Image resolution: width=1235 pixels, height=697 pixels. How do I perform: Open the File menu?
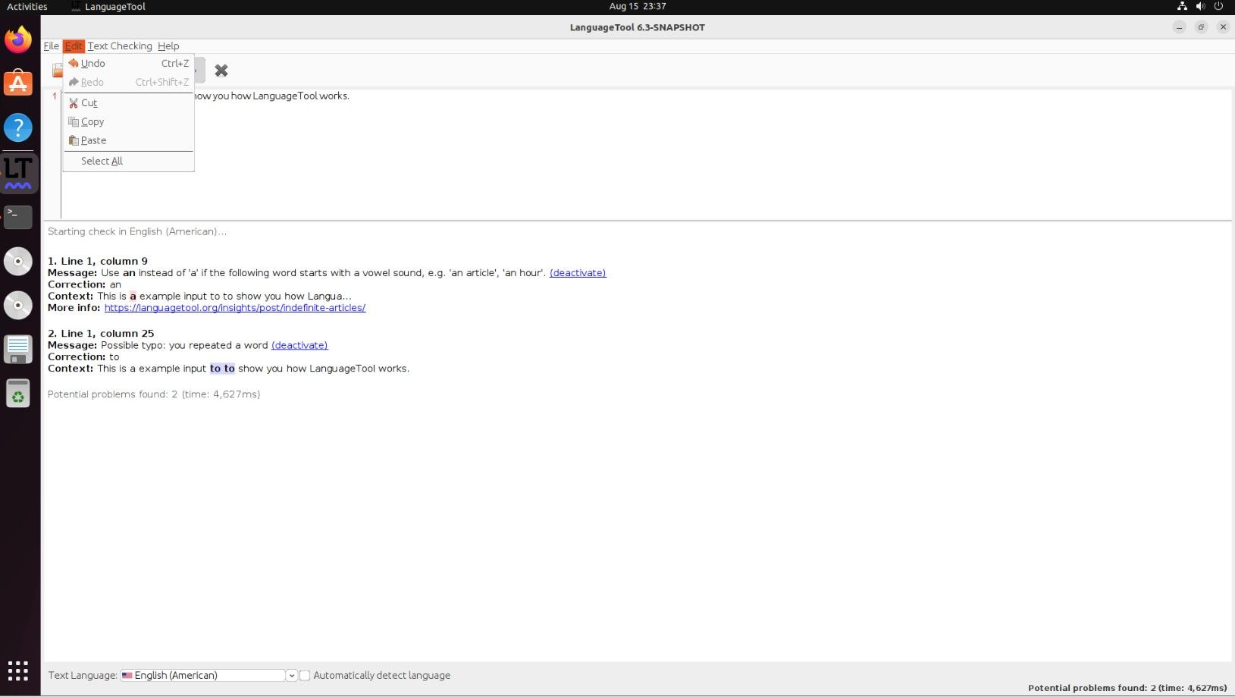(51, 46)
